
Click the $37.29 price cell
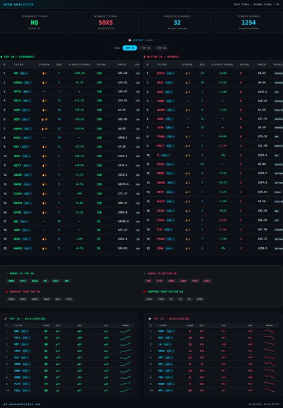123,73
